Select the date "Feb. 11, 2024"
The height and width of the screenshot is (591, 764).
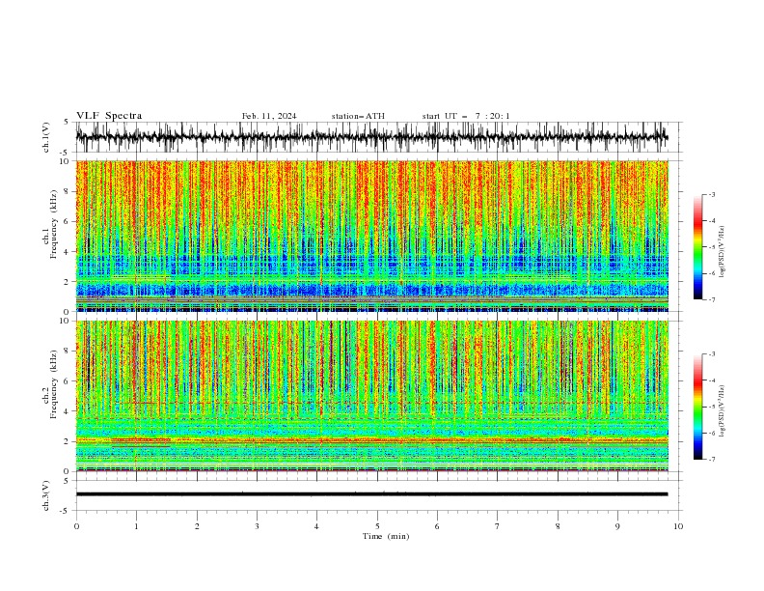[269, 116]
